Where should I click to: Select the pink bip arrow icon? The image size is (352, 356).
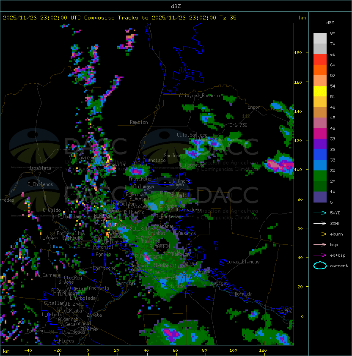click(320, 245)
